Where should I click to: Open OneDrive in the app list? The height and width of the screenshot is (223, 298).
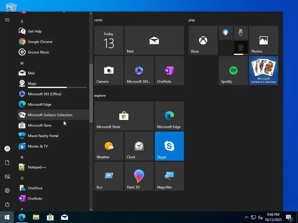[53, 188]
